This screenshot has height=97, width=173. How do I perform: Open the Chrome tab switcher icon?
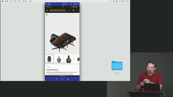point(74,10)
